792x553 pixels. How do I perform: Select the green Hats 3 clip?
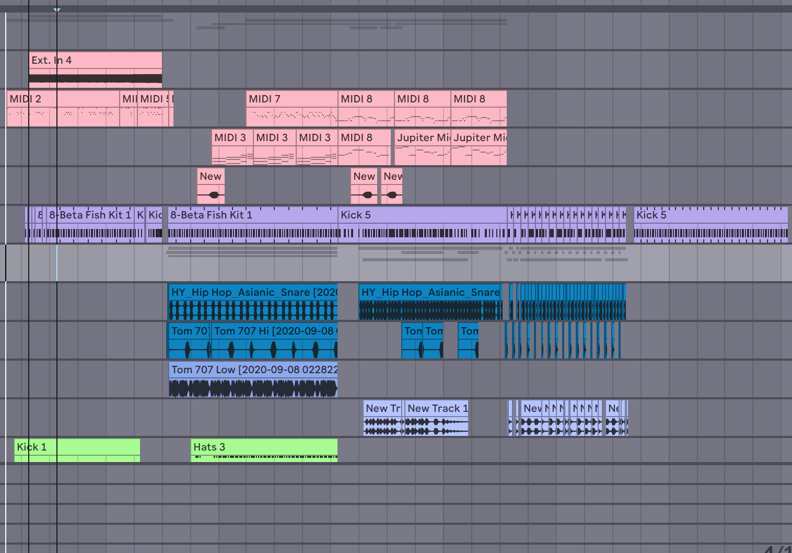[264, 450]
